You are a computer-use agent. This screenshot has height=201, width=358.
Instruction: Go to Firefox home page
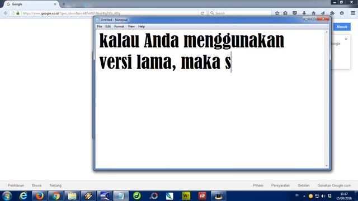[x=313, y=13]
